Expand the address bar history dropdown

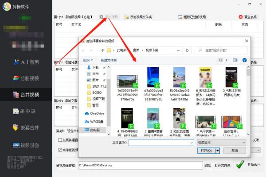[178, 50]
